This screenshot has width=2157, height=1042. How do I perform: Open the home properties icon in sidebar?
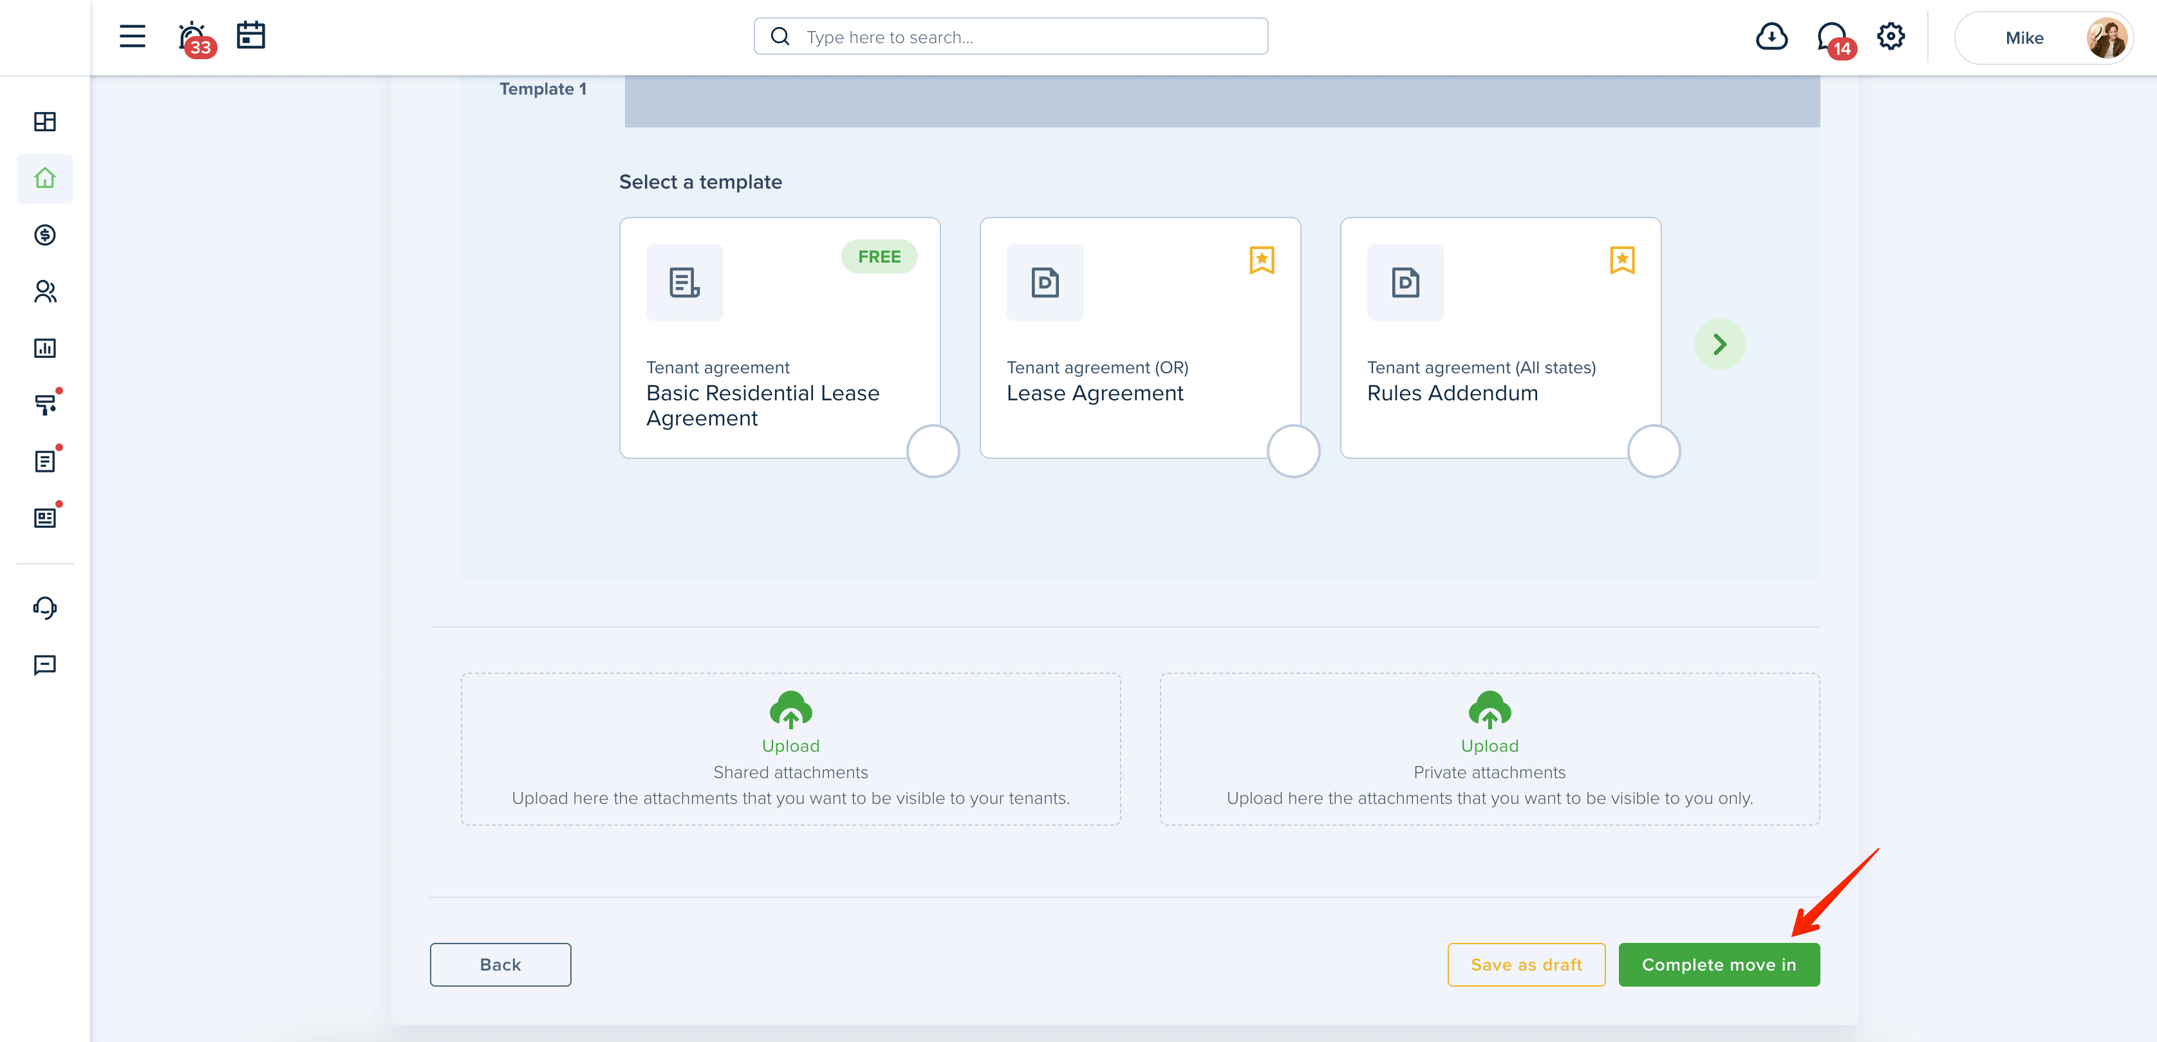[45, 178]
